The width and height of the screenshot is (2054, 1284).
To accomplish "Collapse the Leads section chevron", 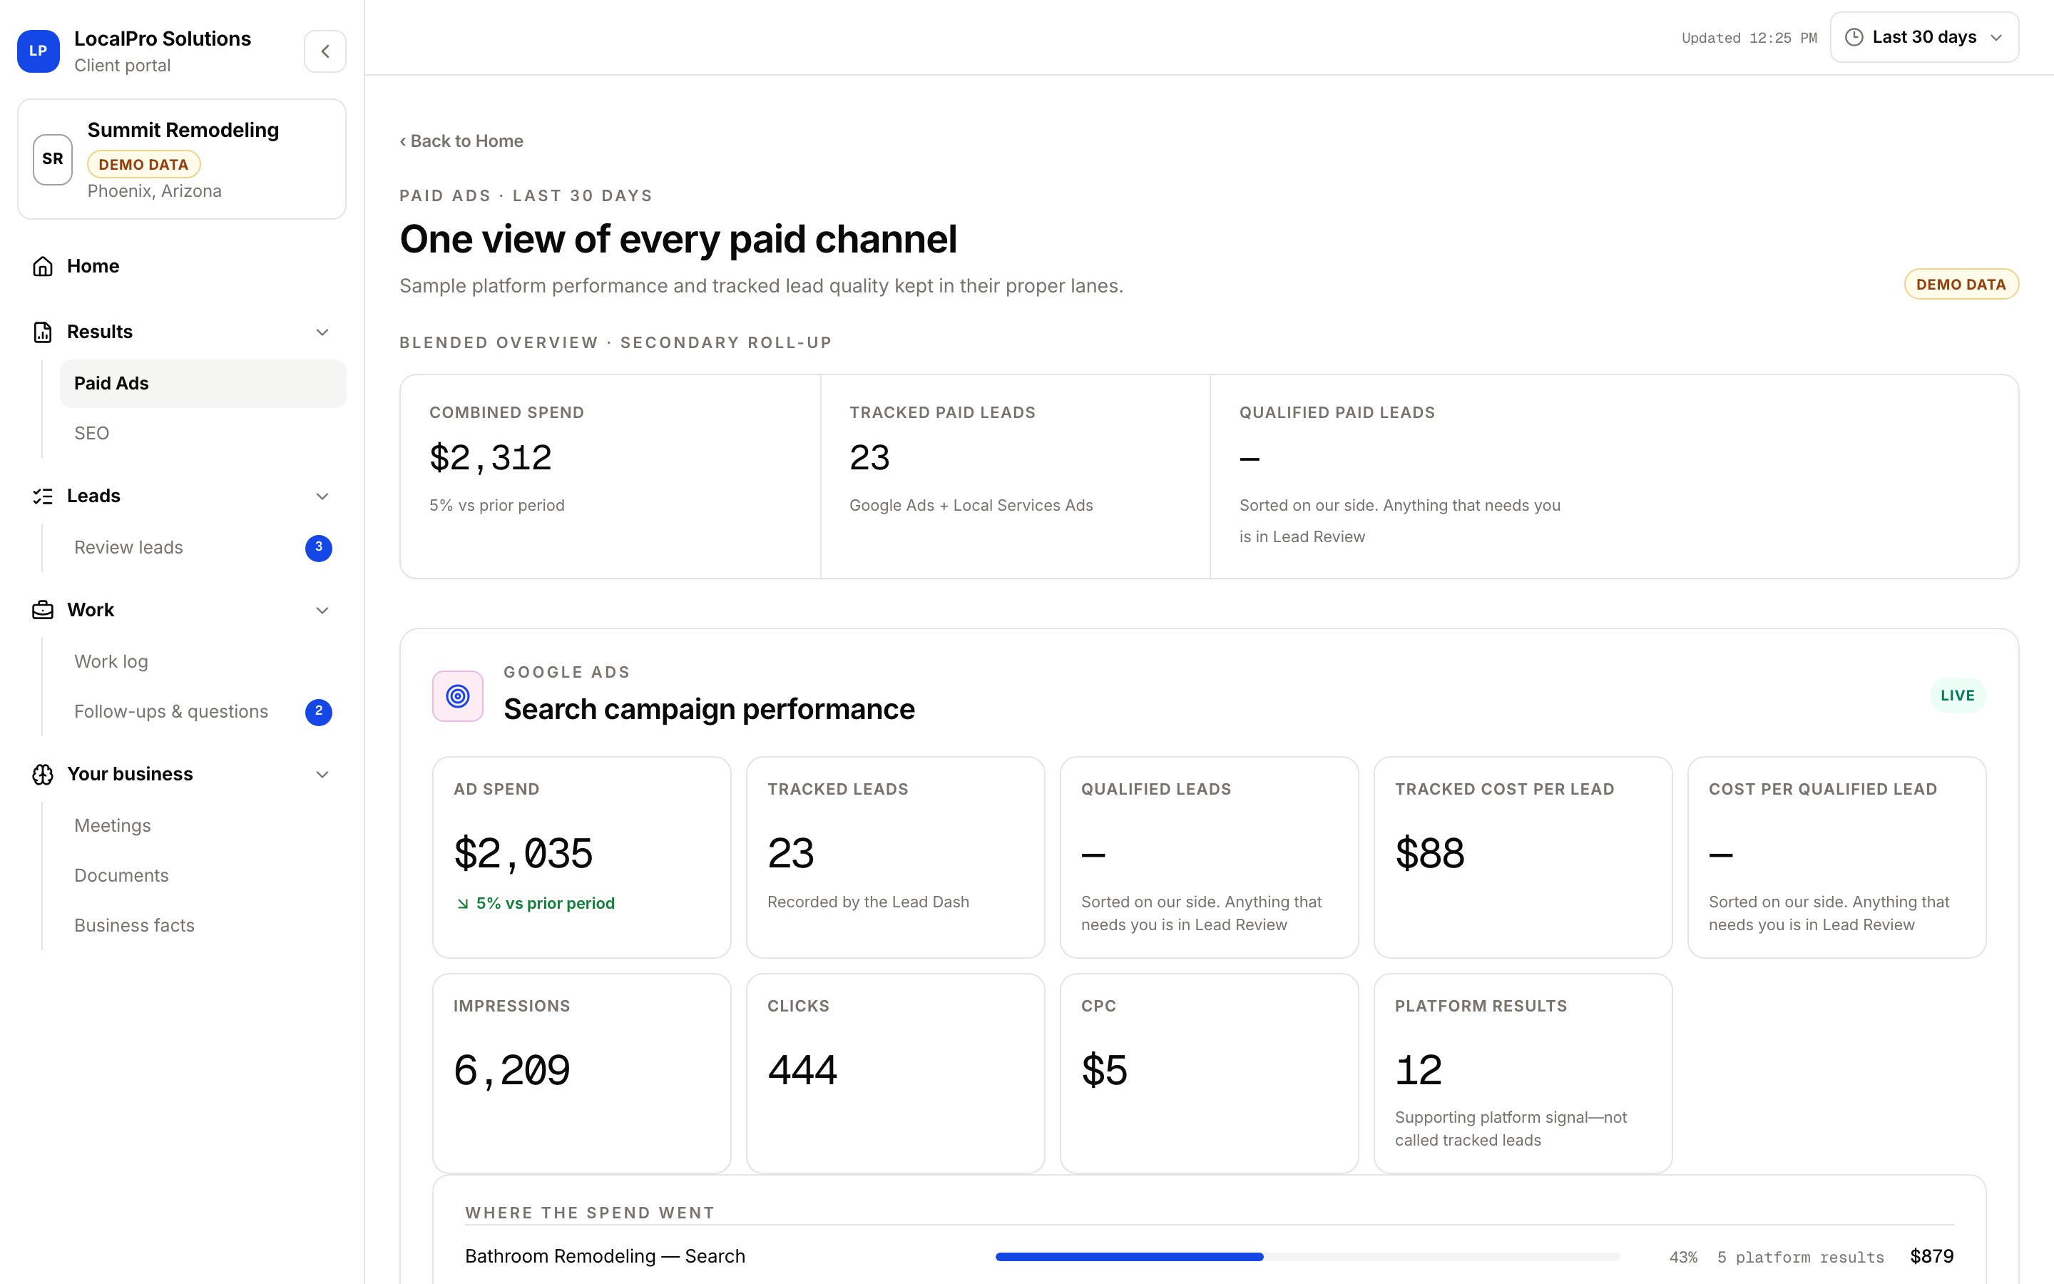I will point(322,496).
